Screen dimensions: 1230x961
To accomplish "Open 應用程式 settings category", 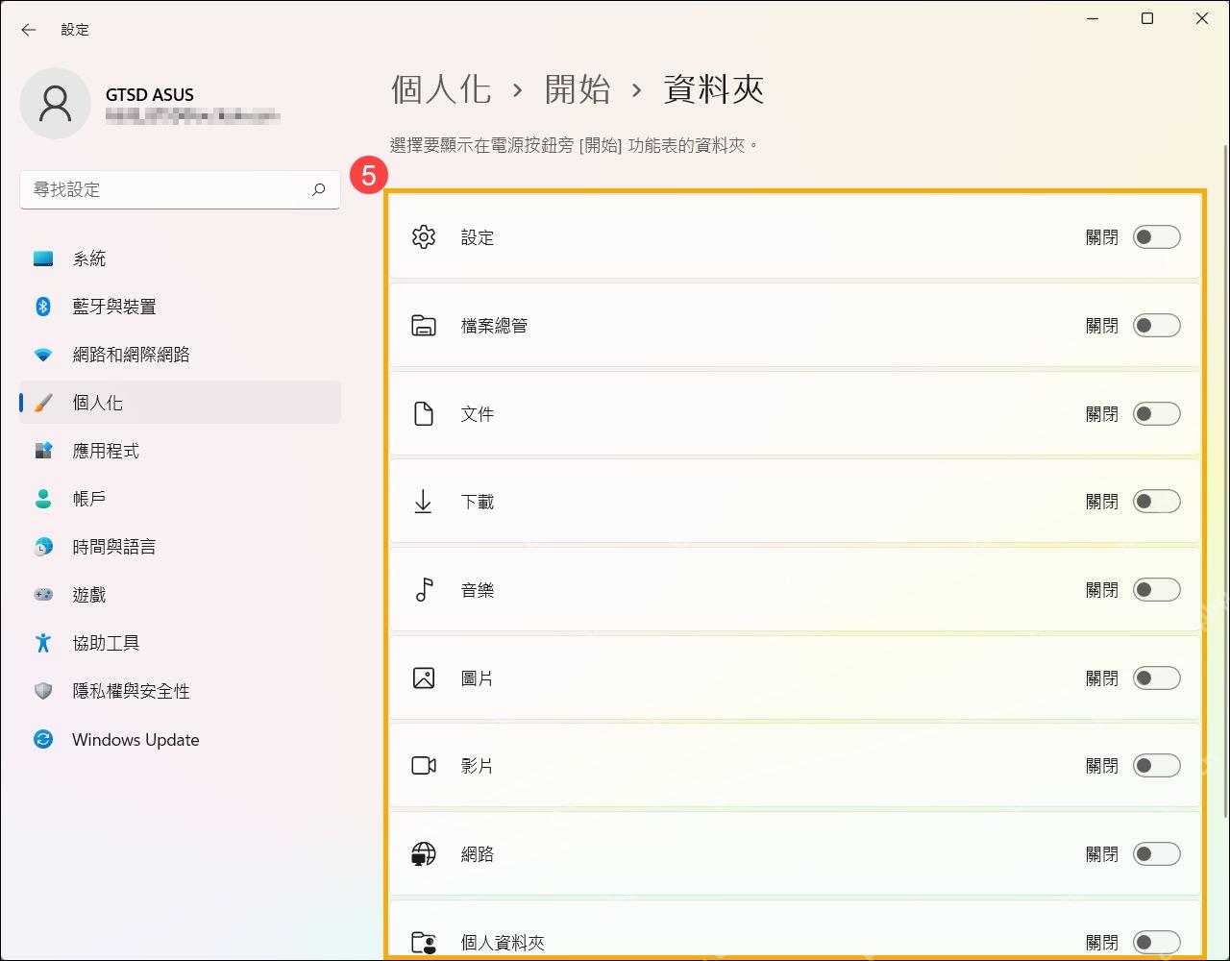I will (180, 451).
